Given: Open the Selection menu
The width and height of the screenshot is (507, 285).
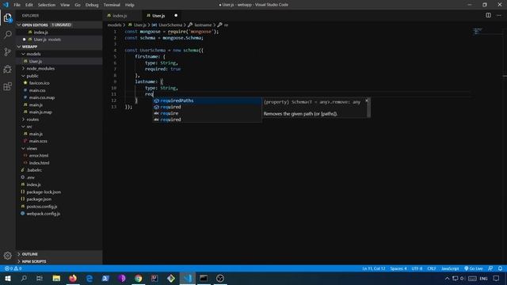Looking at the screenshot, I should pyautogui.click(x=47, y=5).
